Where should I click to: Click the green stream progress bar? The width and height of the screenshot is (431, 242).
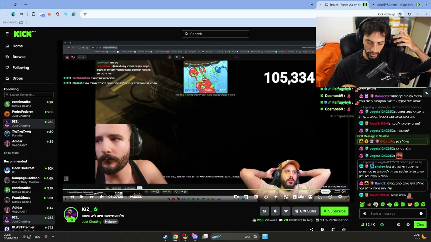pos(205,190)
